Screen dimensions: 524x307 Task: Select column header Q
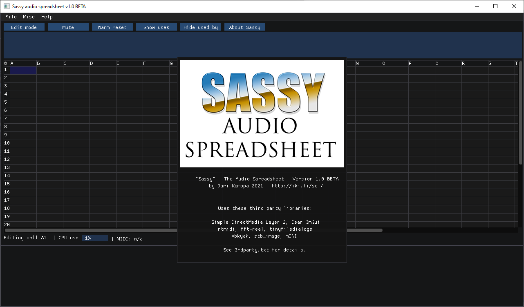coord(448,63)
